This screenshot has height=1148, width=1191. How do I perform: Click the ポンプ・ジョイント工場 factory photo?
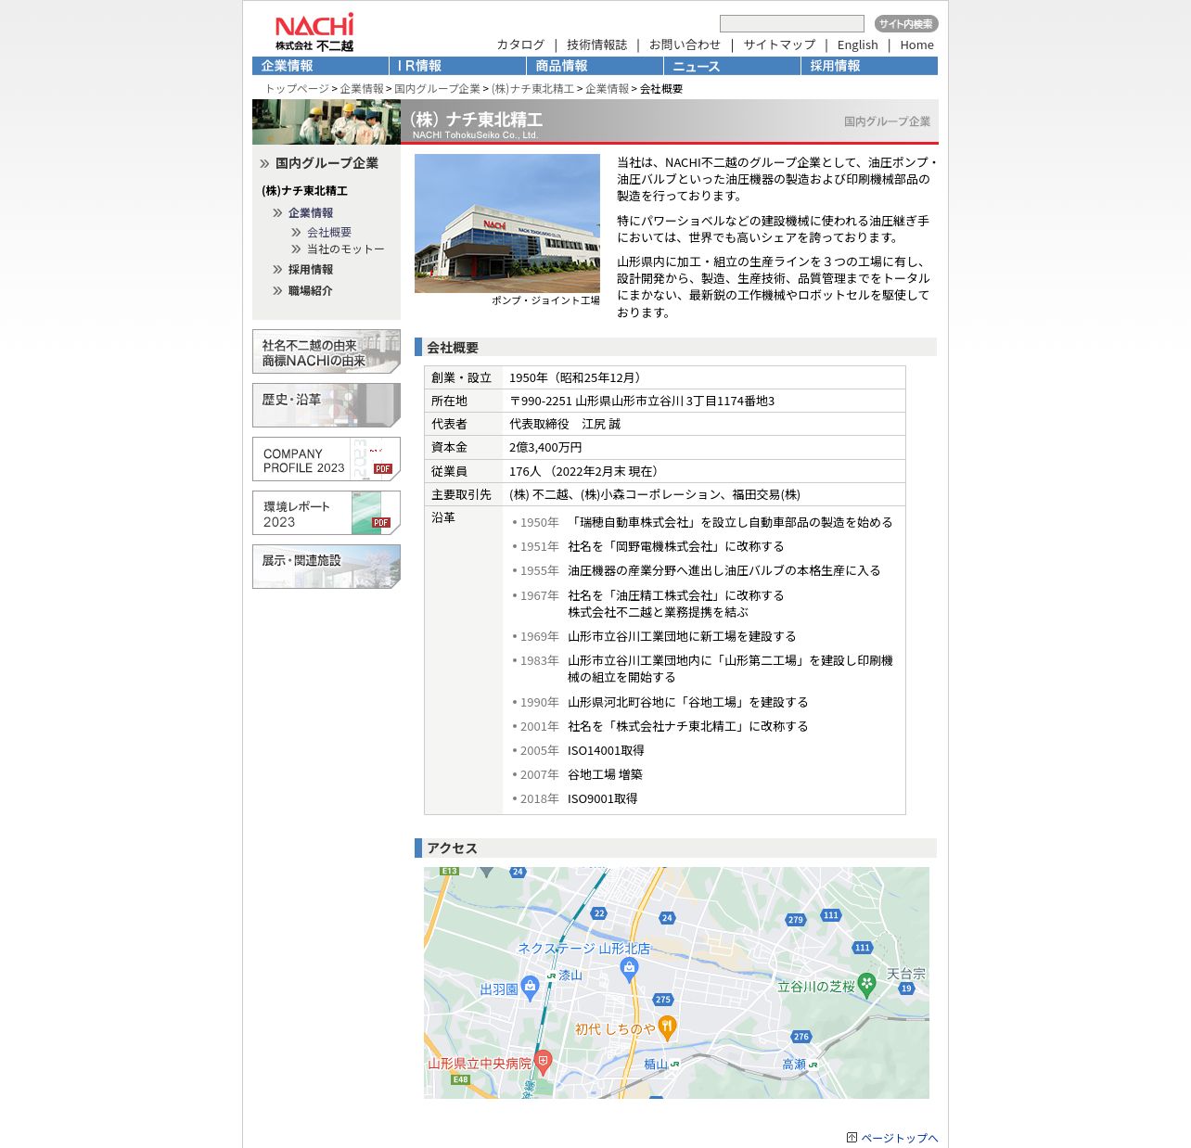(x=507, y=223)
